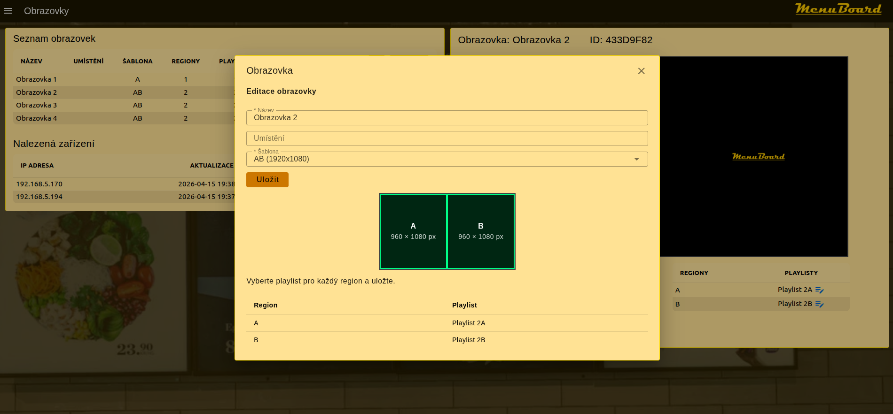Click the Umístění text field
Screen dimensions: 893x414
[446, 138]
